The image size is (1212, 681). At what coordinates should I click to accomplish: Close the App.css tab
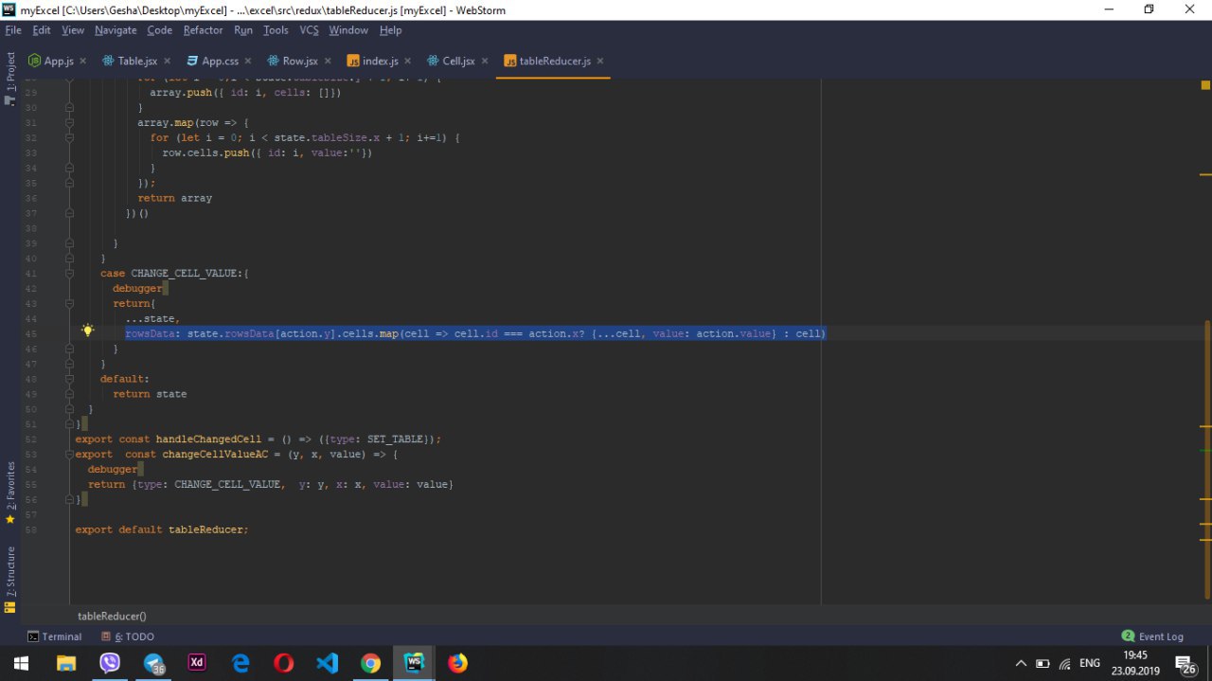[x=247, y=61]
